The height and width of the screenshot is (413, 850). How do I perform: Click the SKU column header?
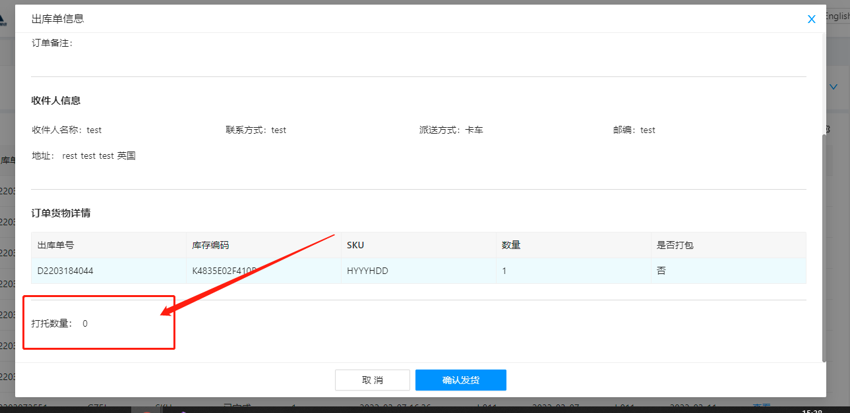[355, 245]
